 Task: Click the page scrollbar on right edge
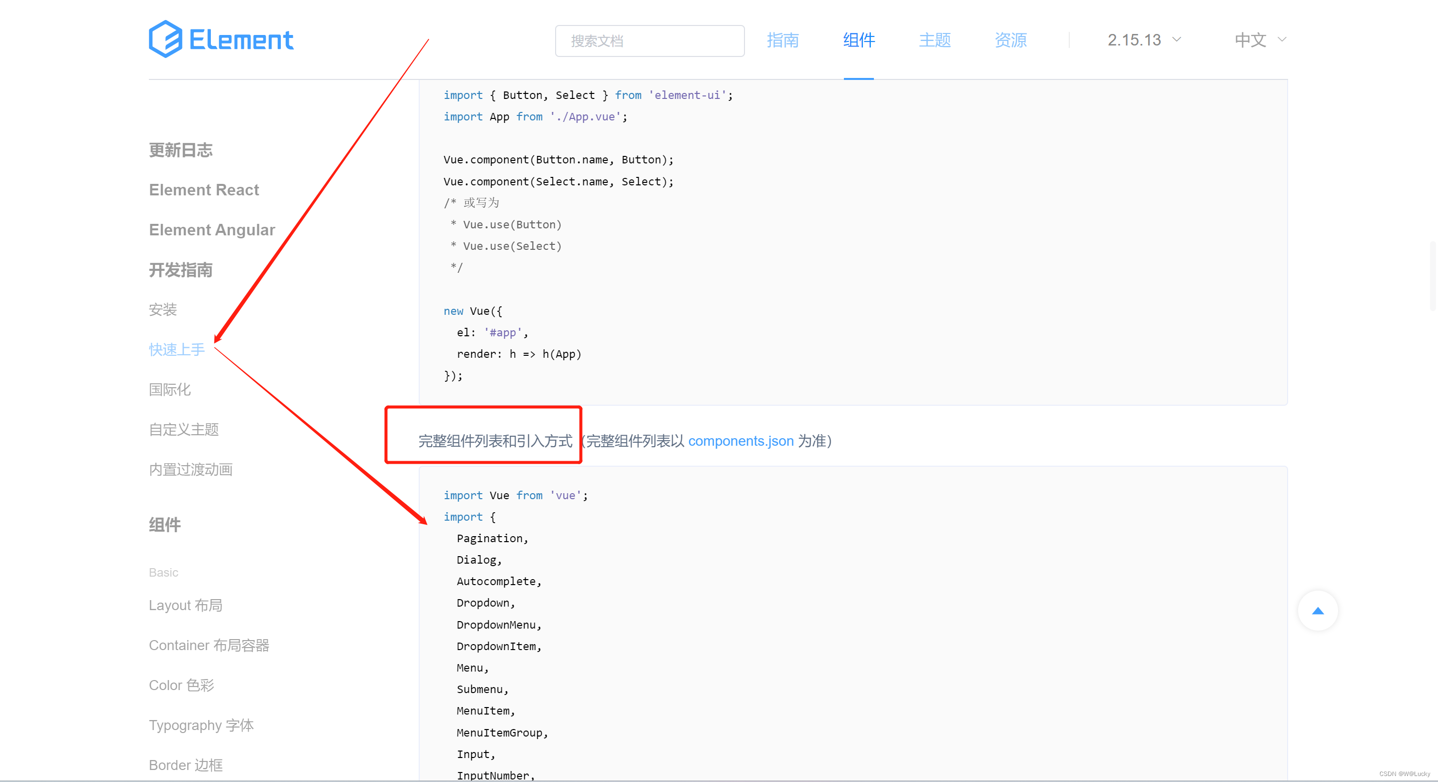point(1433,276)
